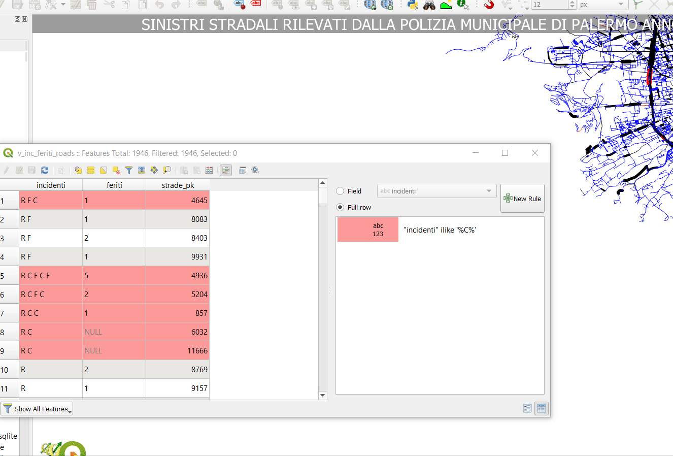Zoom map to selected rows
Viewport: 673px width, 456px height.
click(167, 170)
